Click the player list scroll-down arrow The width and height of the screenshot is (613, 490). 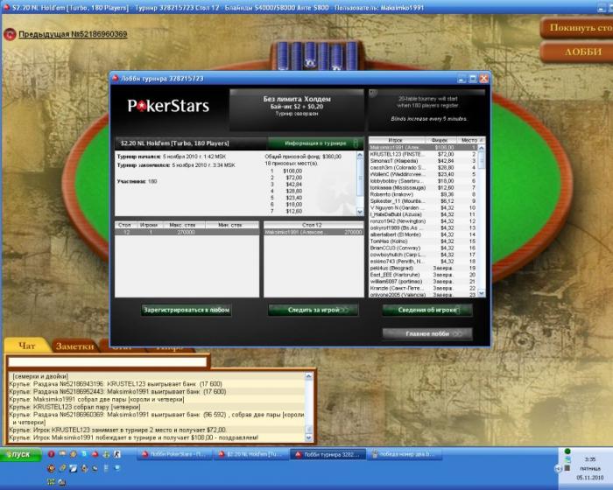pos(482,293)
